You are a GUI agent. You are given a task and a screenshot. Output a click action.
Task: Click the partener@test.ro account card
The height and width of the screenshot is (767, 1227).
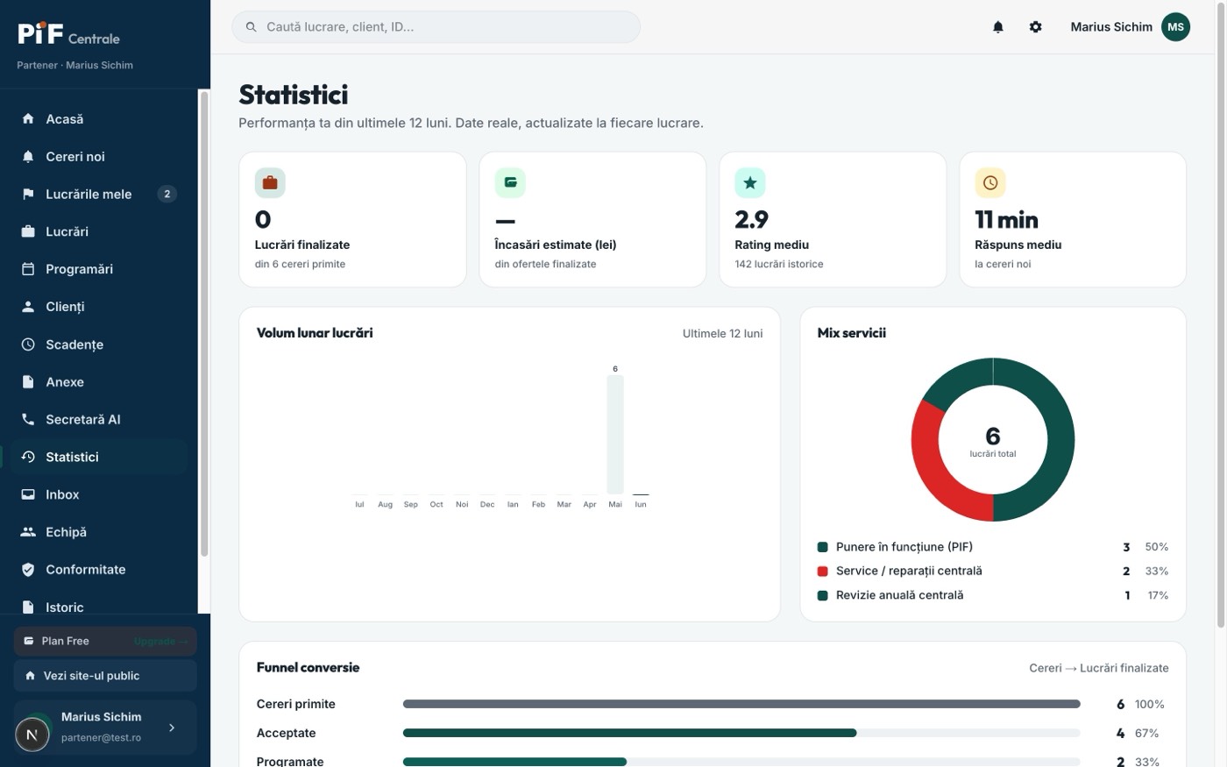[x=105, y=728]
